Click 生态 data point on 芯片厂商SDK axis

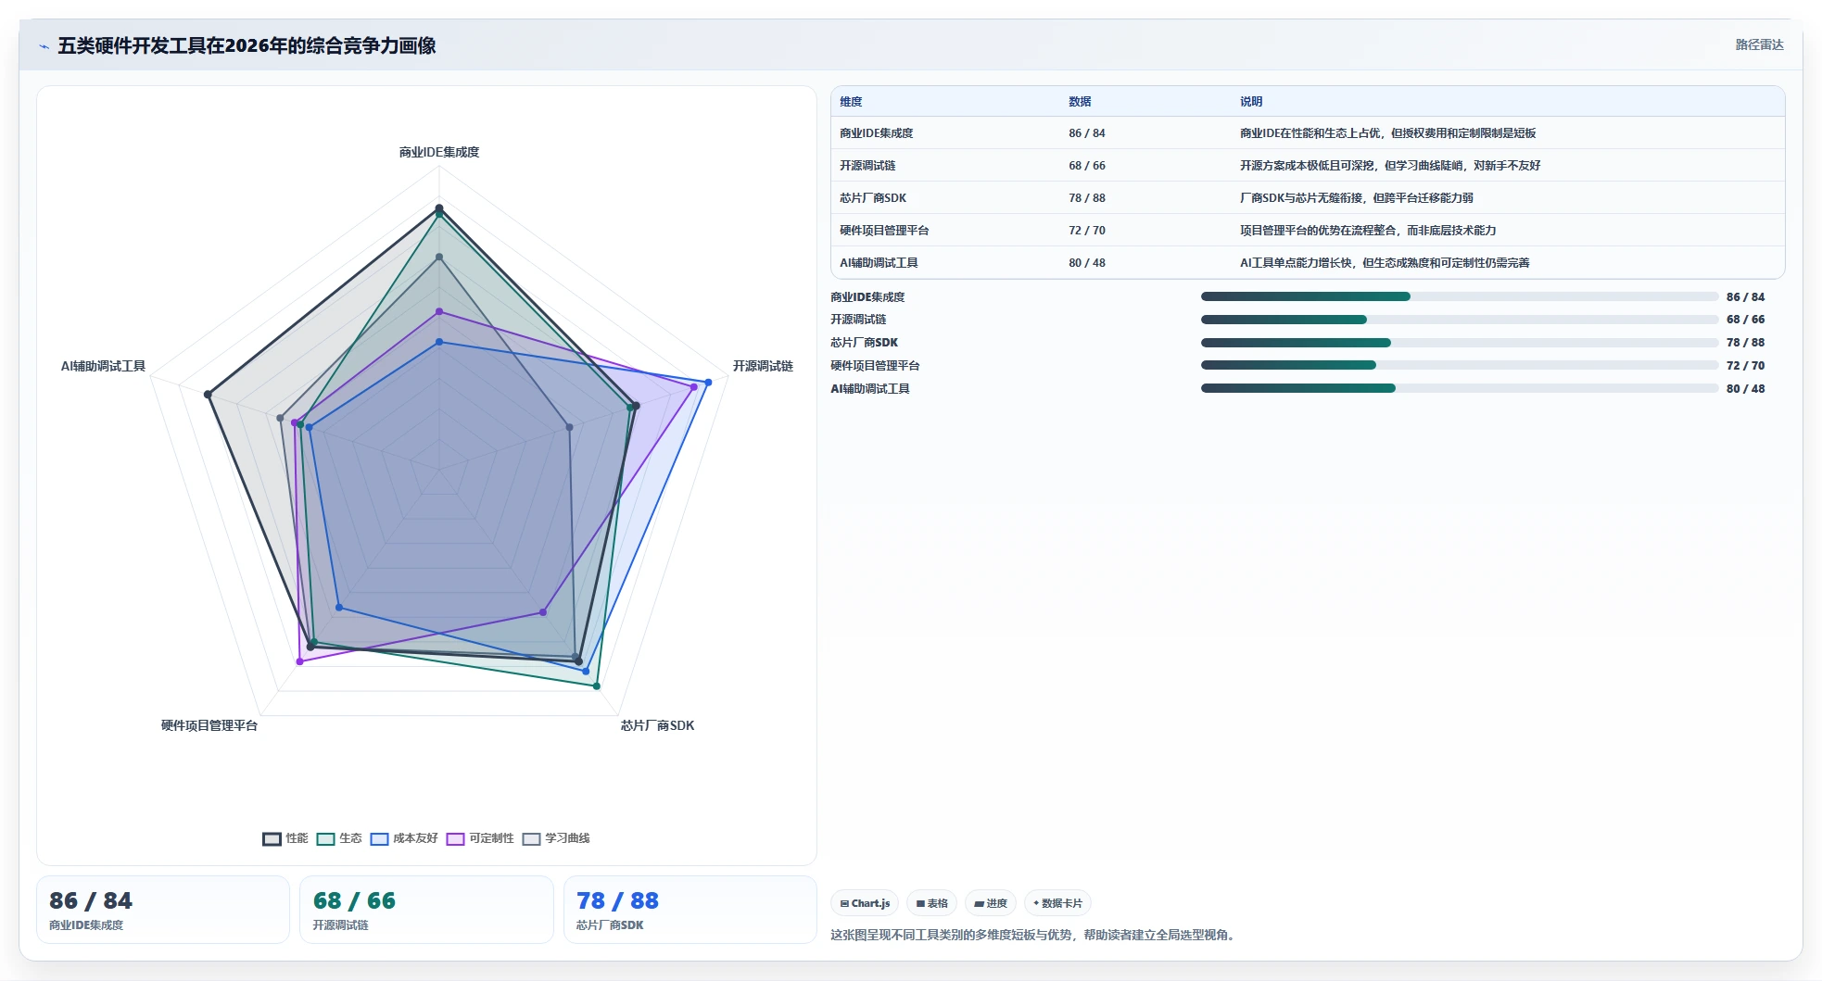point(597,686)
